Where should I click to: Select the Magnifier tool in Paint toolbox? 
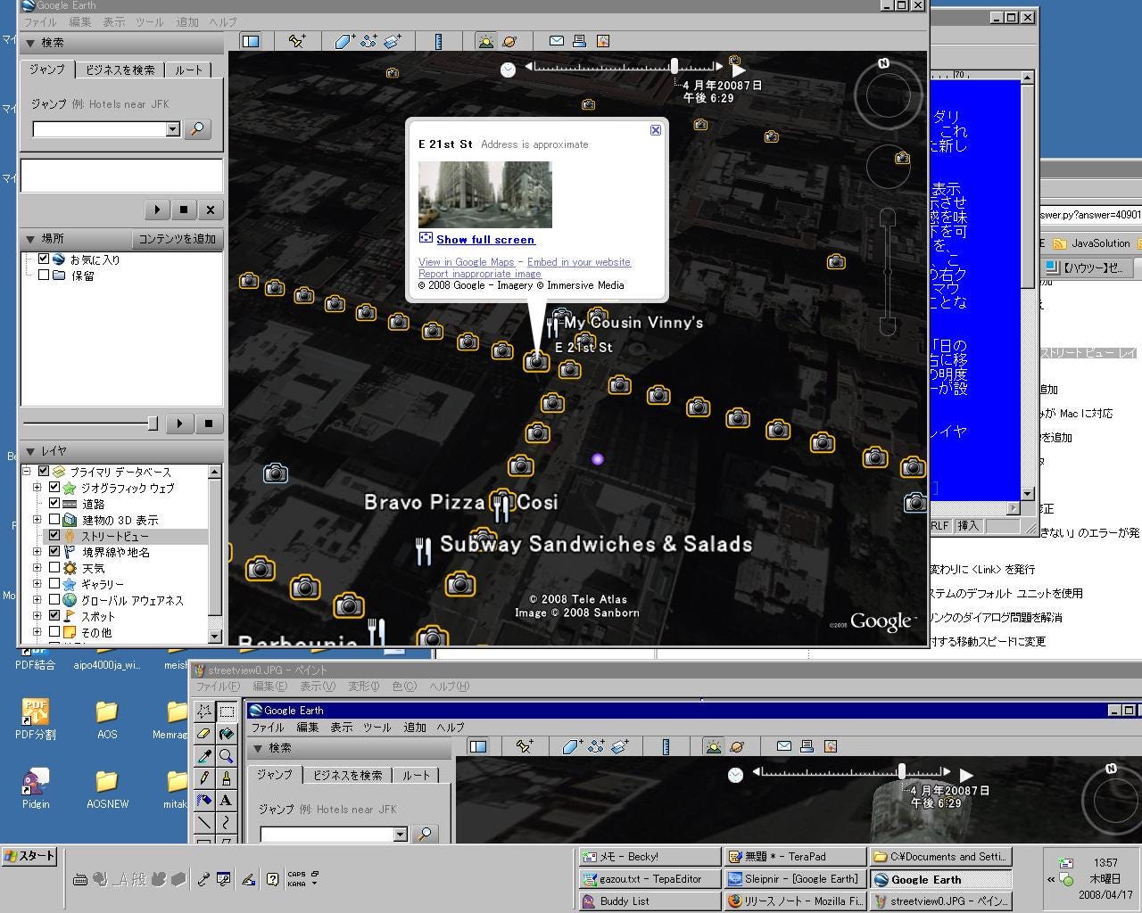227,755
